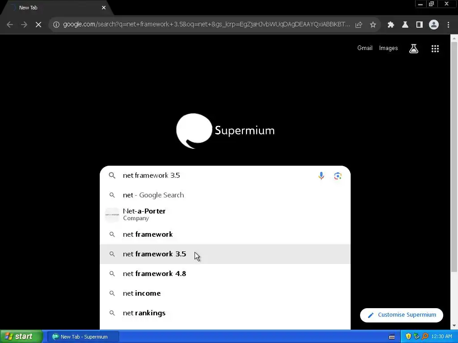Open Search Labs flask icon on page

point(414,48)
